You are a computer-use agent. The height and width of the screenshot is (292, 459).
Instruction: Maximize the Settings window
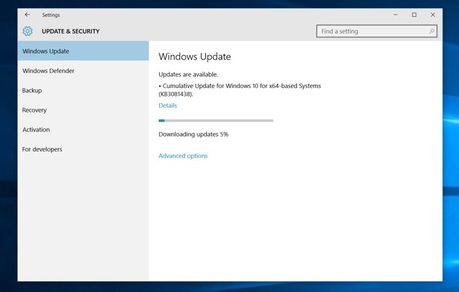pyautogui.click(x=414, y=15)
